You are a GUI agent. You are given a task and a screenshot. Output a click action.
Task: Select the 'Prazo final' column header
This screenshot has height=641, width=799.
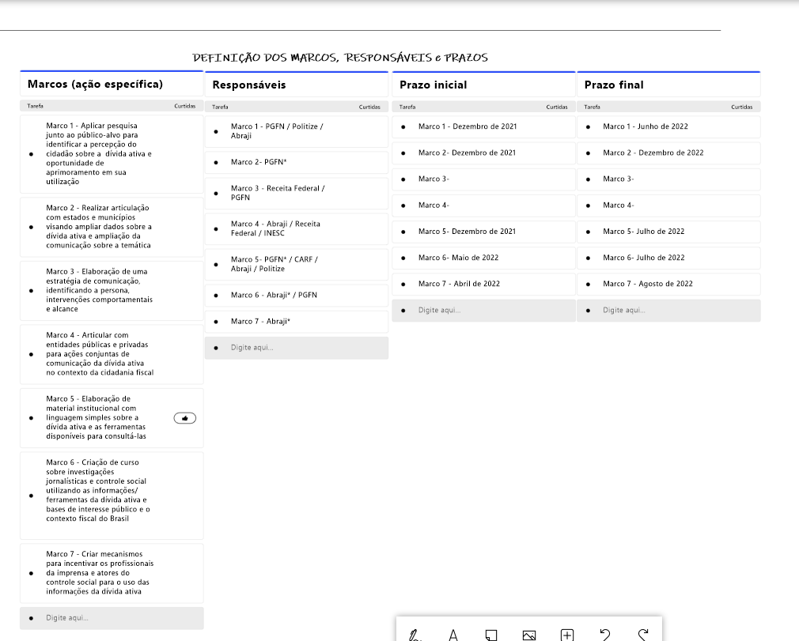614,85
